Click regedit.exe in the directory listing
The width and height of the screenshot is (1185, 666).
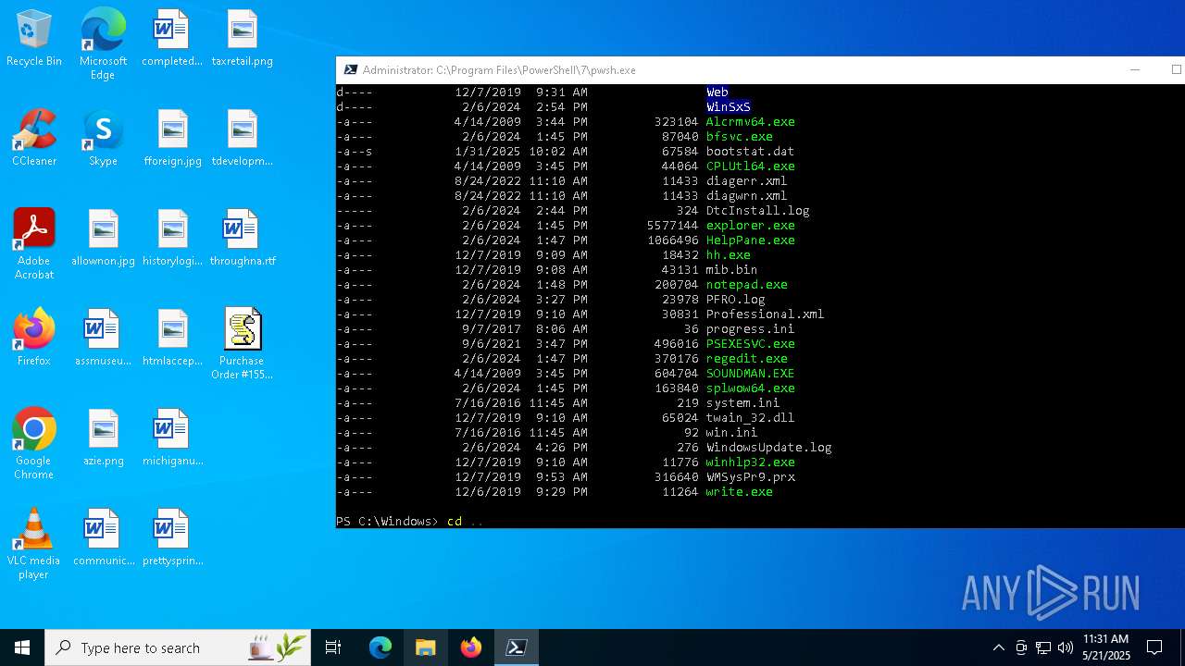746,358
